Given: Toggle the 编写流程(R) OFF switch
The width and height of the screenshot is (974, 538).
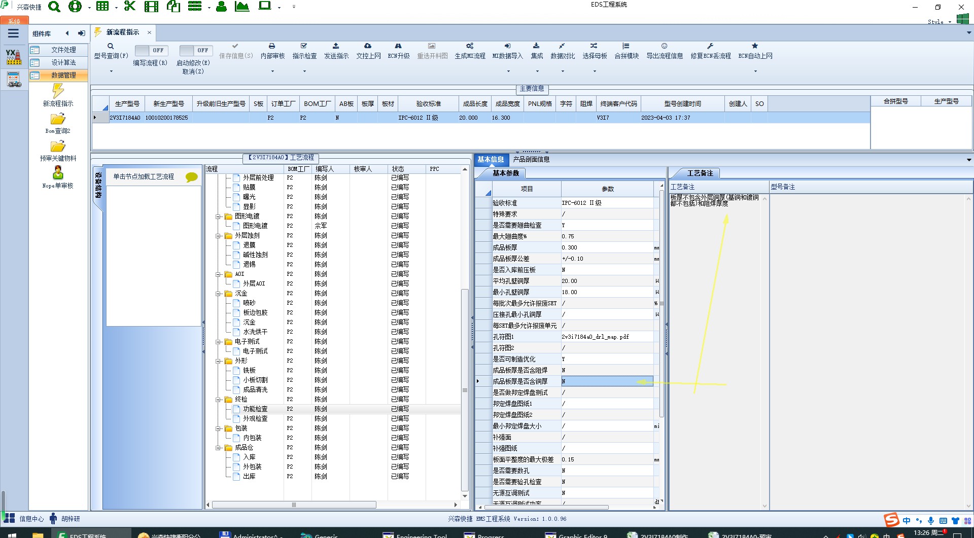Looking at the screenshot, I should tap(152, 50).
